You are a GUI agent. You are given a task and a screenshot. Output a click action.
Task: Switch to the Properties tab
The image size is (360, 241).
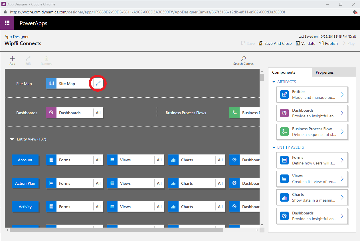click(x=325, y=72)
